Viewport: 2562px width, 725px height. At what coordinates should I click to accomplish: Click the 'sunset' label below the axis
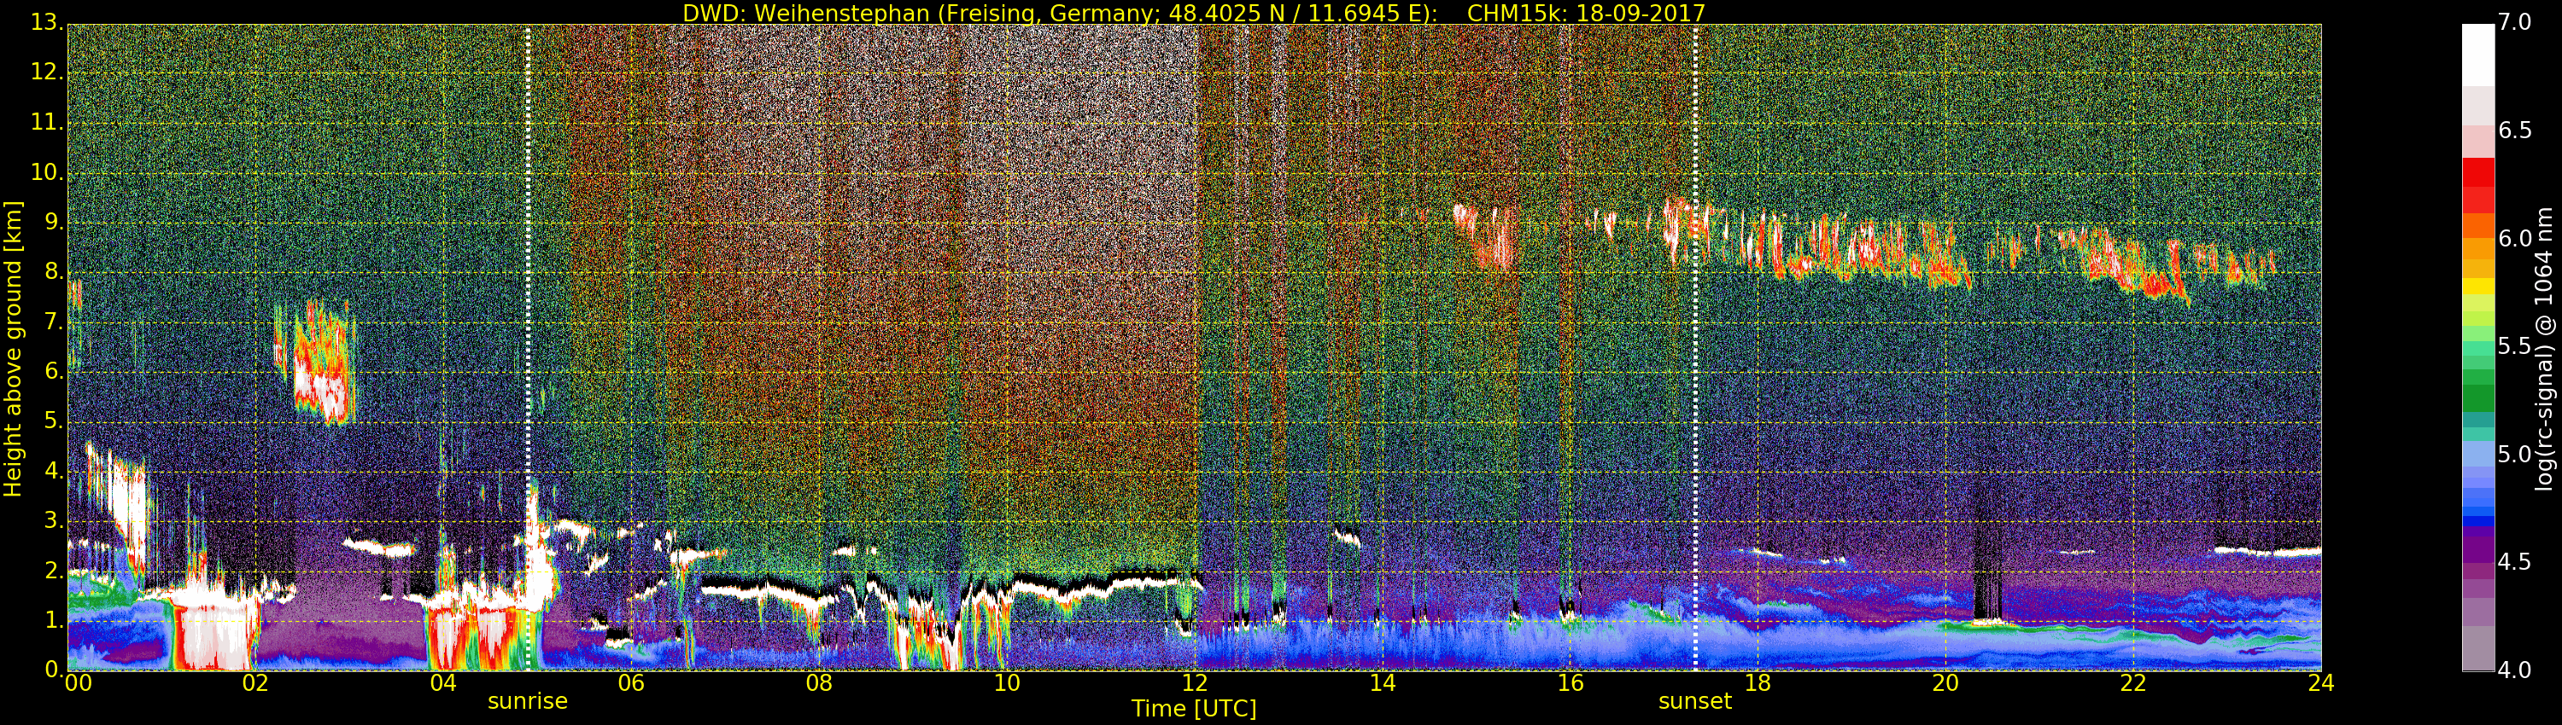(x=1694, y=701)
